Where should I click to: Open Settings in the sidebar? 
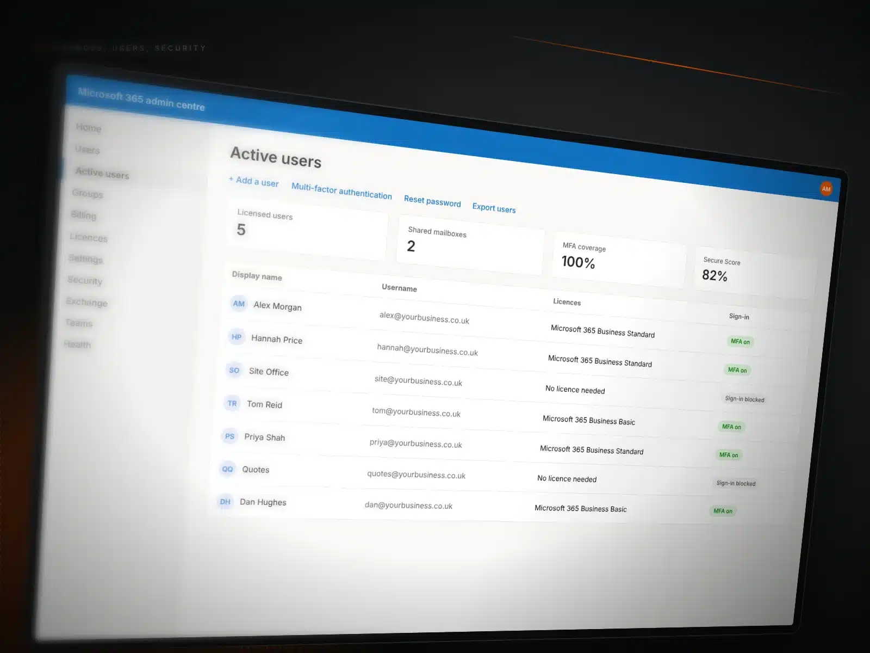(x=85, y=258)
